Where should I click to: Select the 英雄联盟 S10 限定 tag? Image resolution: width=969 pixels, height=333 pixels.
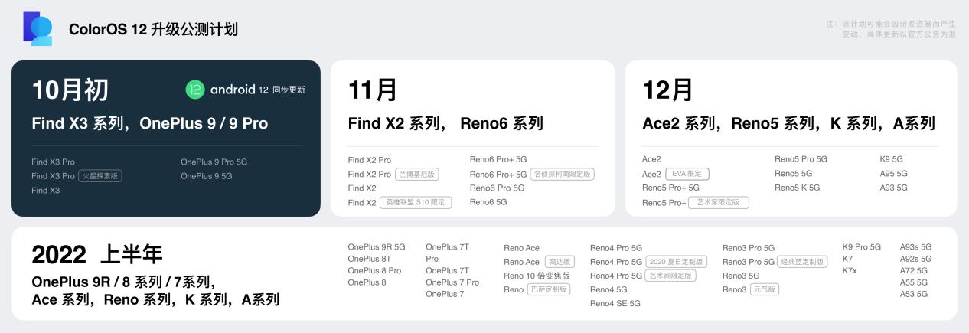pos(416,203)
